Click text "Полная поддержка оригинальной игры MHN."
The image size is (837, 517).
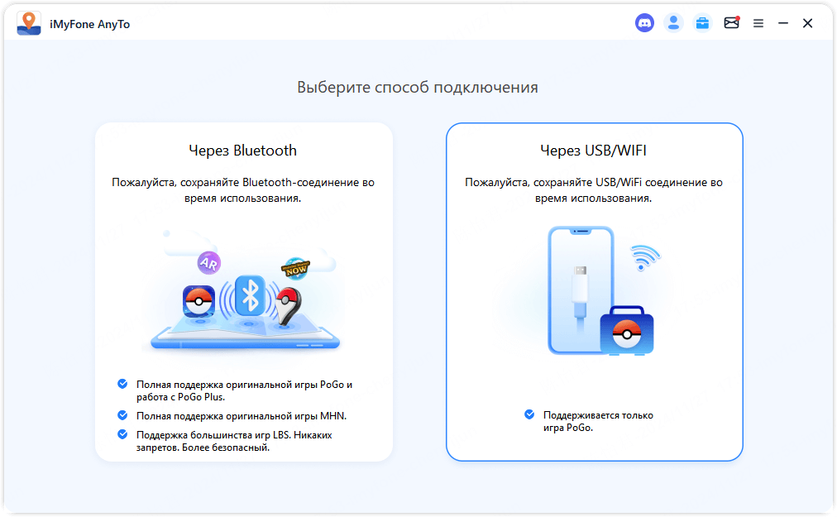click(242, 416)
